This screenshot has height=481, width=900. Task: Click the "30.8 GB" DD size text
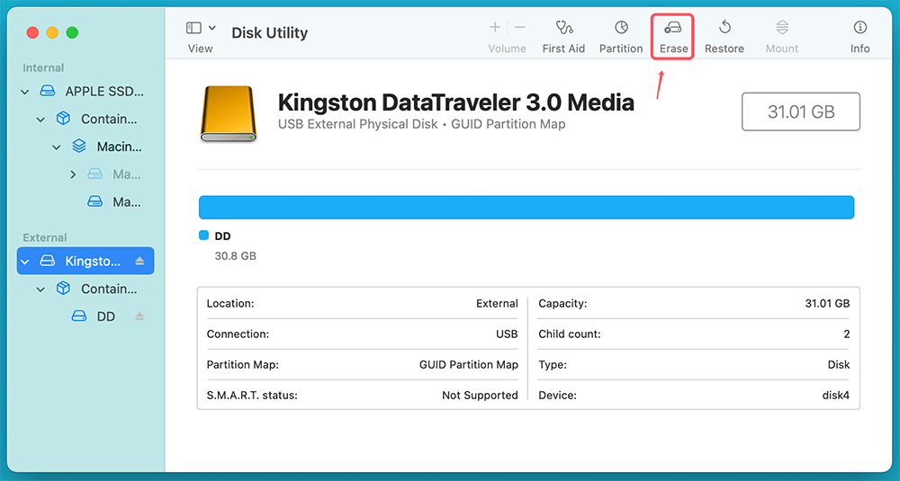point(235,255)
